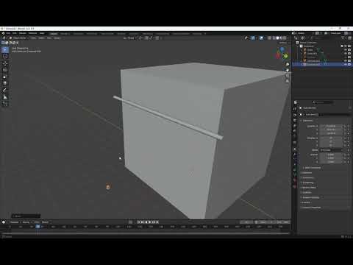Click the timeline current frame playhead
Viewport: 353px width, 265px height.
coord(38,227)
